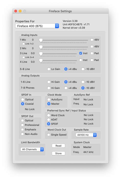Click the Read button
This screenshot has width=121, height=180.
(x=58, y=146)
